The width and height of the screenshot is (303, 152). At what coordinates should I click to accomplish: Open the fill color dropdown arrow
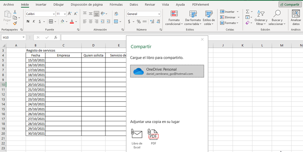pyautogui.click(x=66, y=22)
